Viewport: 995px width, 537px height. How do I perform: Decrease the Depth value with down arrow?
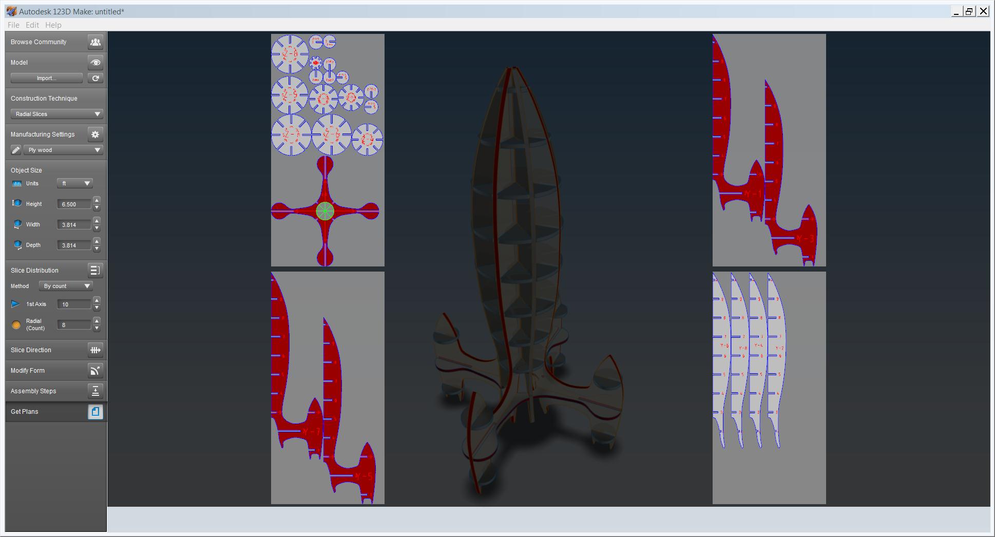(97, 248)
